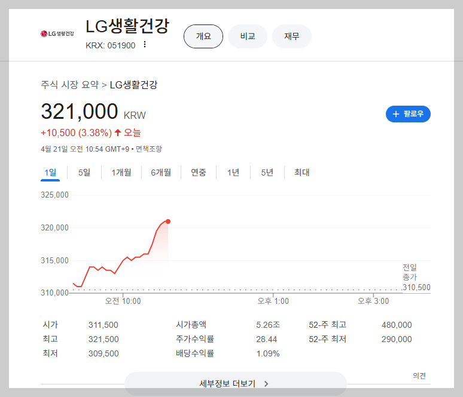Switch chart to the 1년 range
The width and height of the screenshot is (463, 397).
[x=233, y=173]
